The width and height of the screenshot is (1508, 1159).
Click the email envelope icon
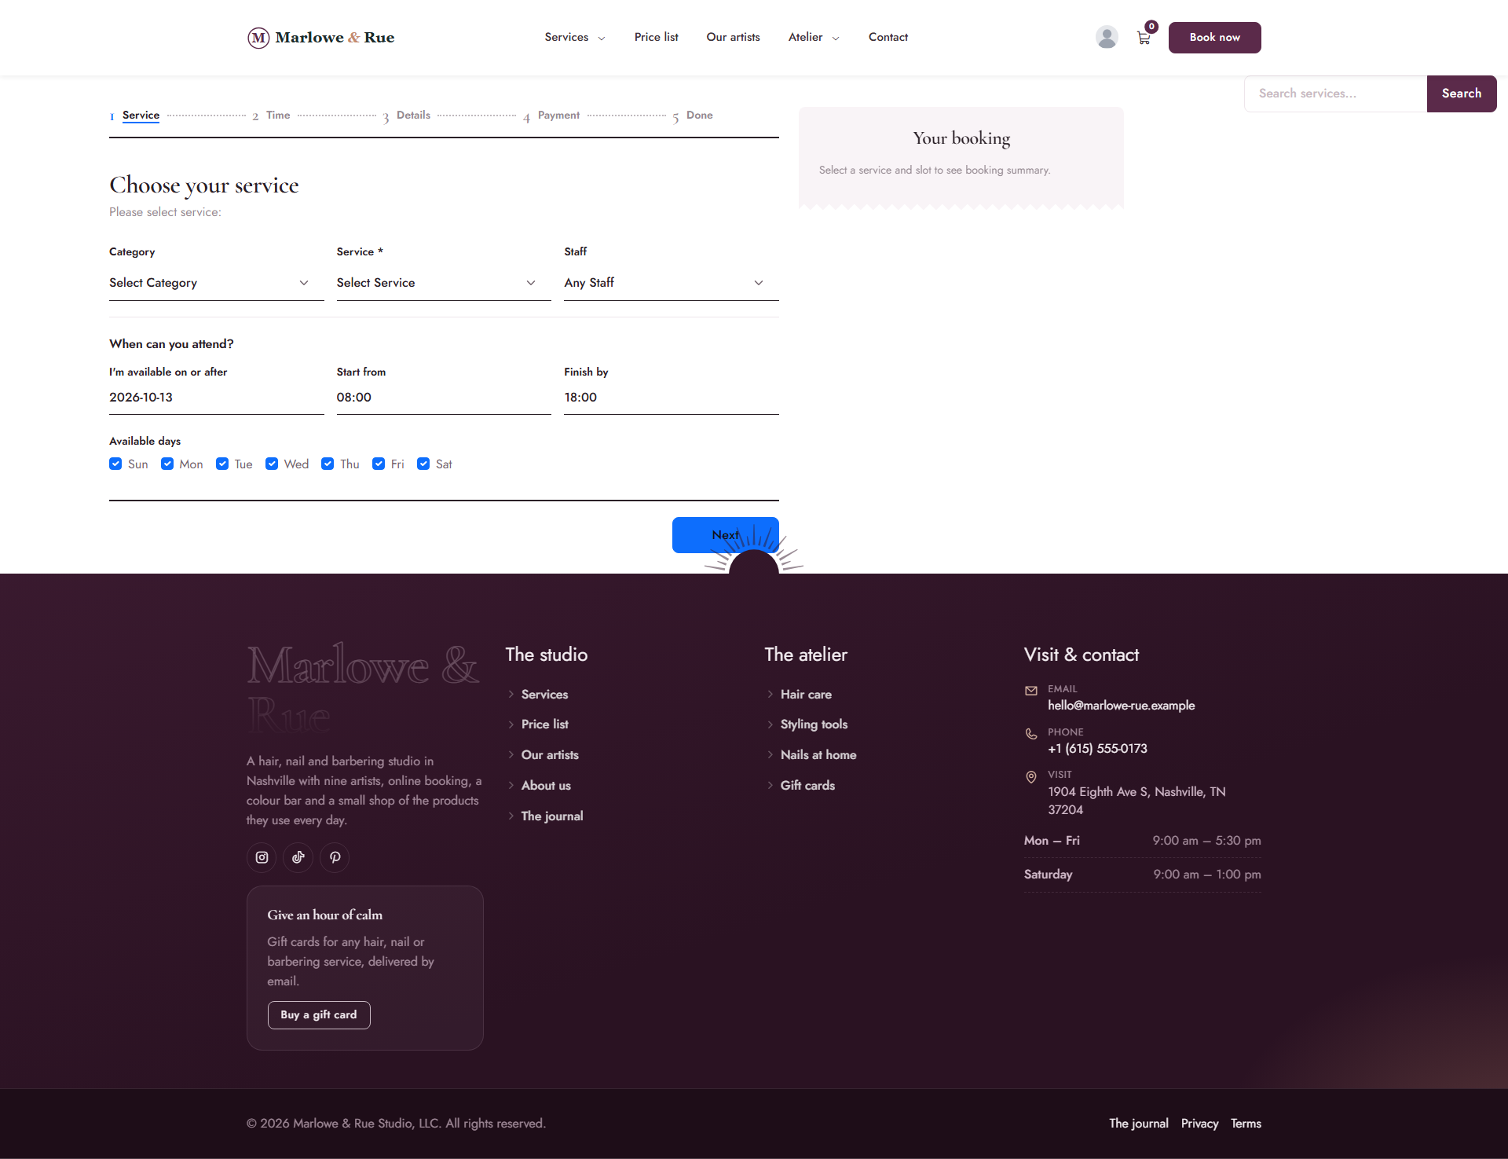[x=1031, y=691]
